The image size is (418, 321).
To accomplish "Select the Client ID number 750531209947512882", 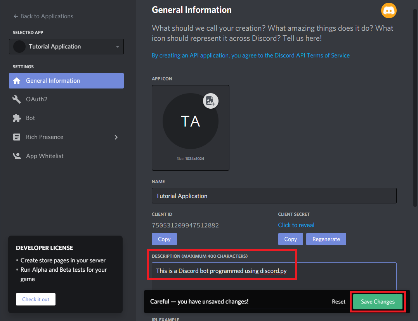I will 185,225.
